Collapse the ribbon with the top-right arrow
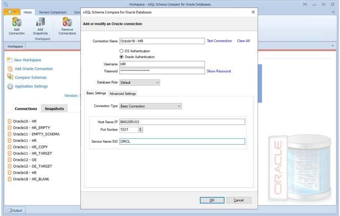Screen dimensions: 340x216 click(x=333, y=12)
